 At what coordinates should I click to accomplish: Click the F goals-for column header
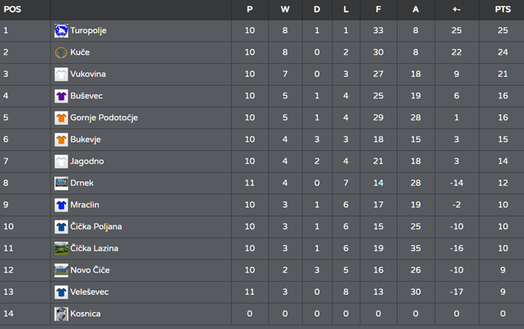[378, 10]
